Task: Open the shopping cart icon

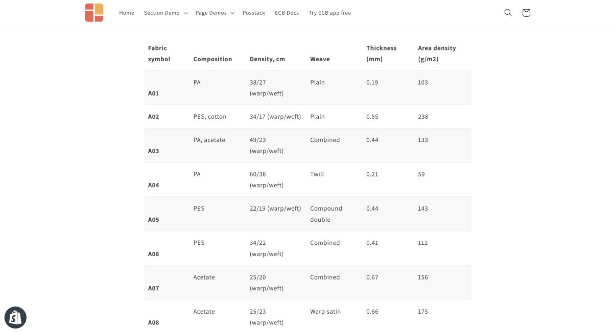Action: (x=526, y=12)
